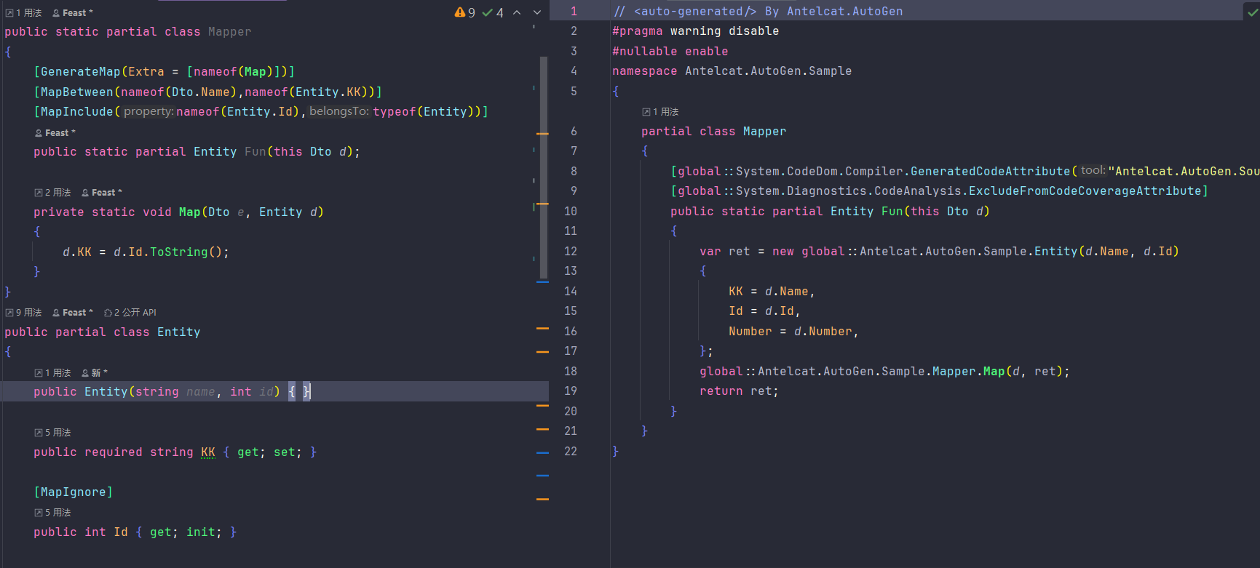The width and height of the screenshot is (1260, 568).
Task: Click the namespace Antelcat.AutoGen.Sample declaration
Action: coord(732,71)
